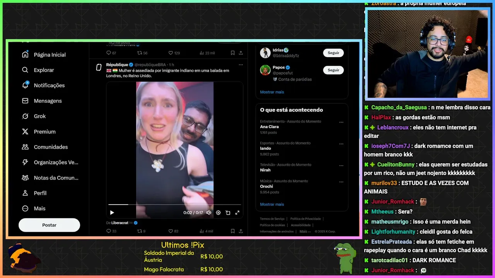This screenshot has height=278, width=495.
Task: Open options for Nirah trend
Action: tap(341, 165)
